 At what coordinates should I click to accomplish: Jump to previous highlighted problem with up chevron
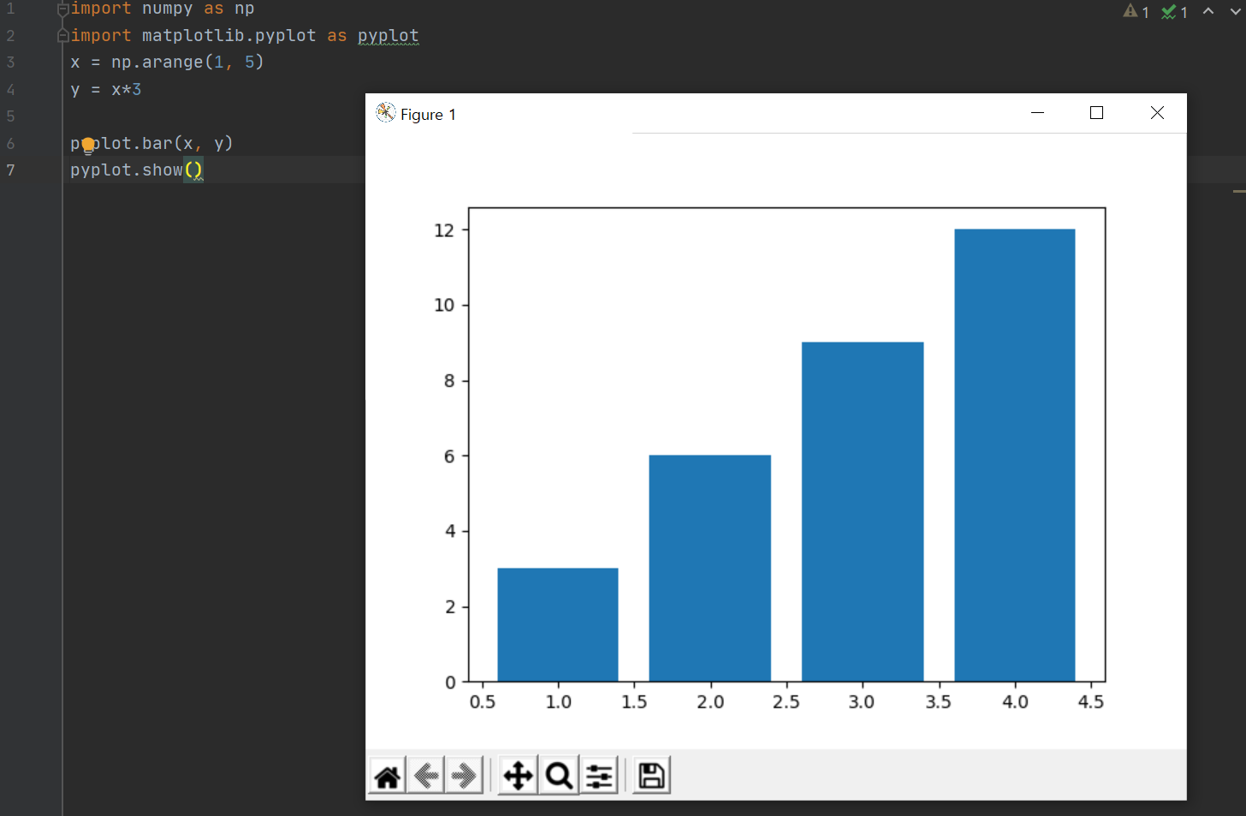(x=1208, y=11)
